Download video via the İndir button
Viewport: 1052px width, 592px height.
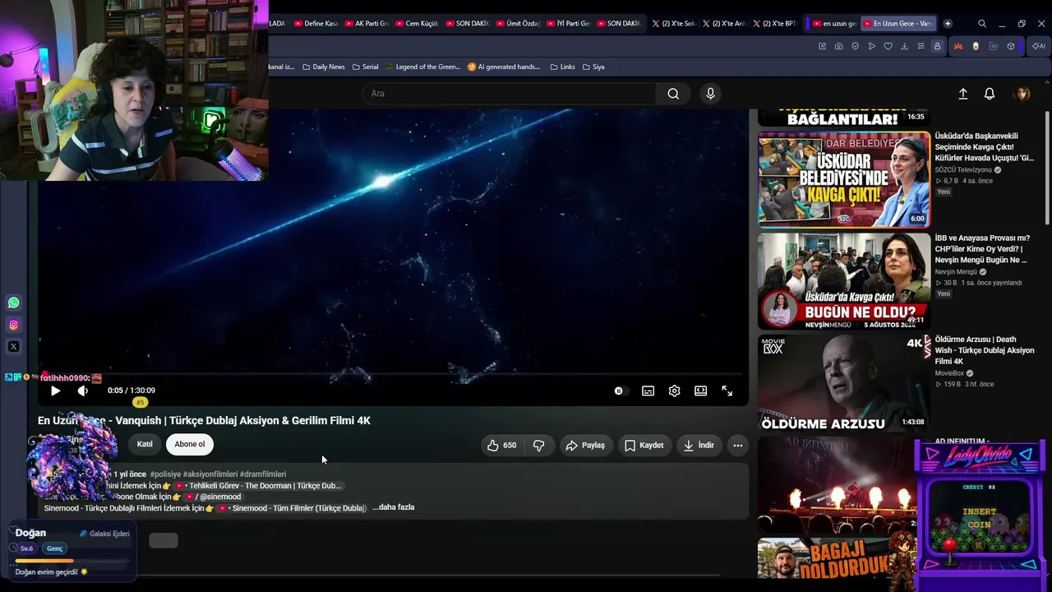699,445
